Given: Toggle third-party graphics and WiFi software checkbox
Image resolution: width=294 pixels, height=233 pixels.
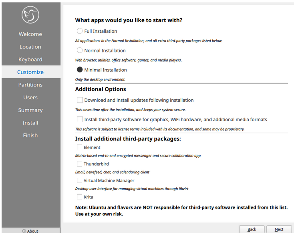Looking at the screenshot, I should pyautogui.click(x=80, y=119).
